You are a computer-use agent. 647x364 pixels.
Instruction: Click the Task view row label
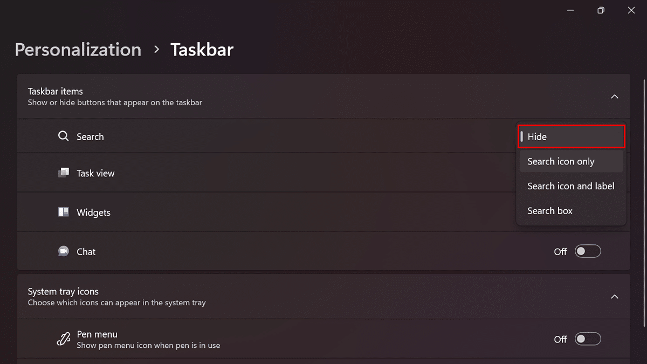coord(95,173)
